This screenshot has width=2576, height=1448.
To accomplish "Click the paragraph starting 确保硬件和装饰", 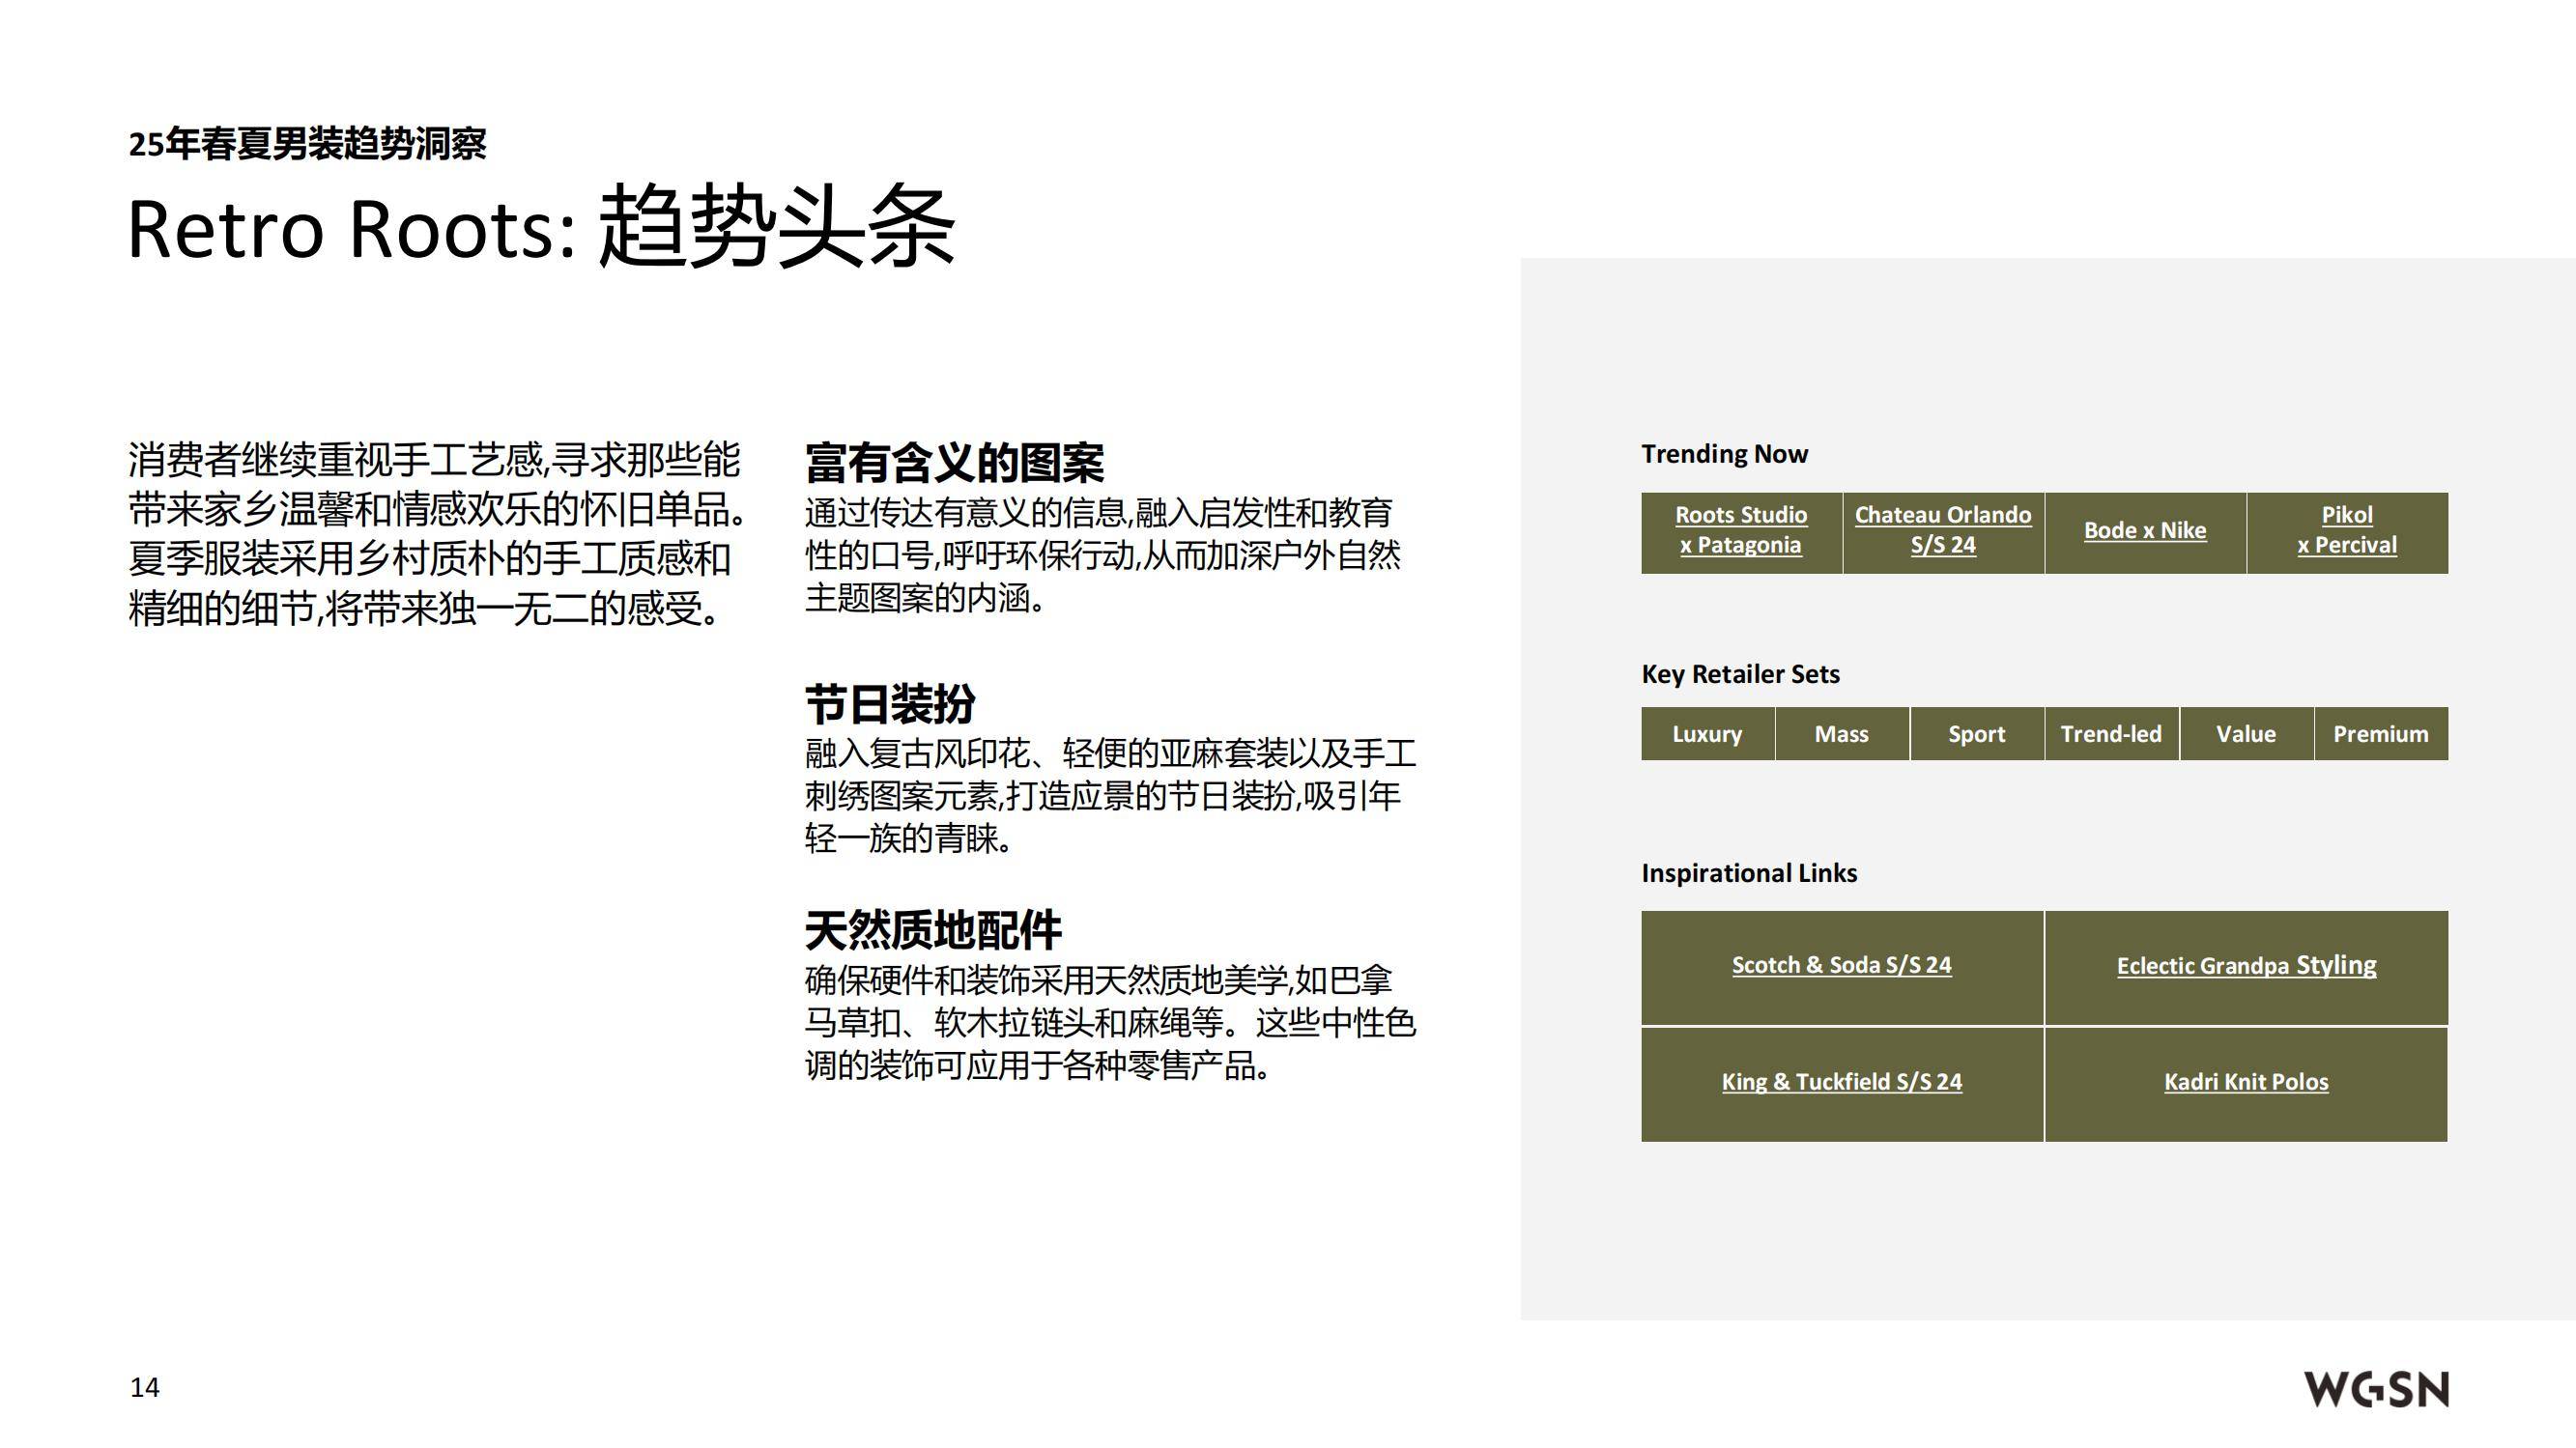I will 1110,1023.
